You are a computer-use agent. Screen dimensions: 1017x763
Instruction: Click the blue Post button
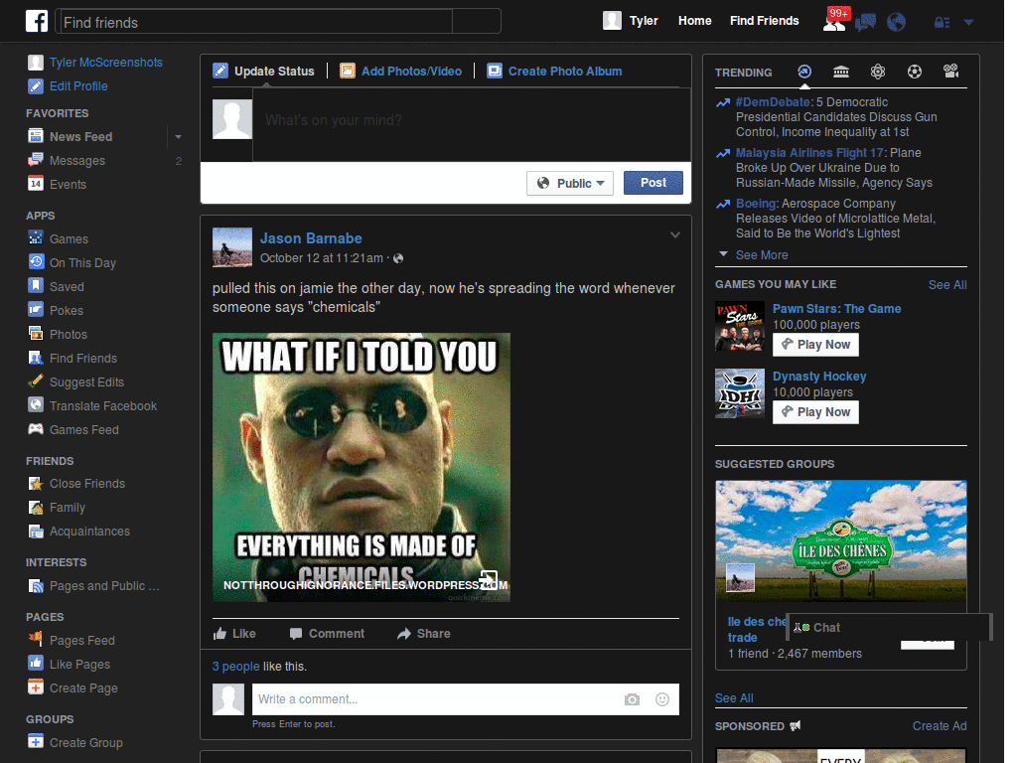pyautogui.click(x=654, y=183)
